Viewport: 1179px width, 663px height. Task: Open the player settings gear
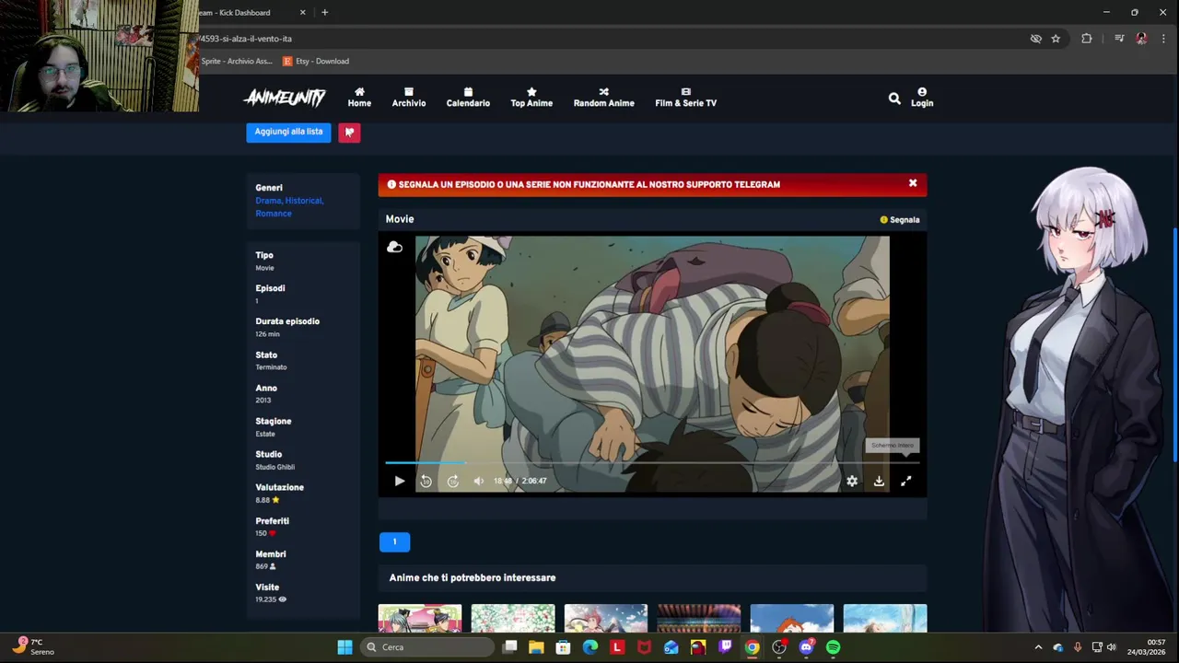[x=852, y=481]
